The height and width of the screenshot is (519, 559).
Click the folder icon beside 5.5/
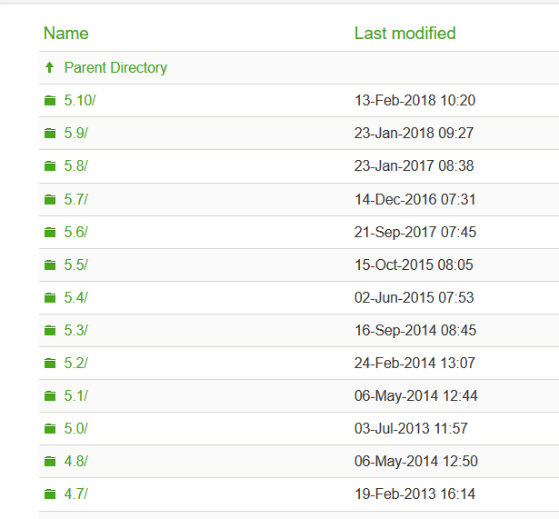click(x=50, y=265)
